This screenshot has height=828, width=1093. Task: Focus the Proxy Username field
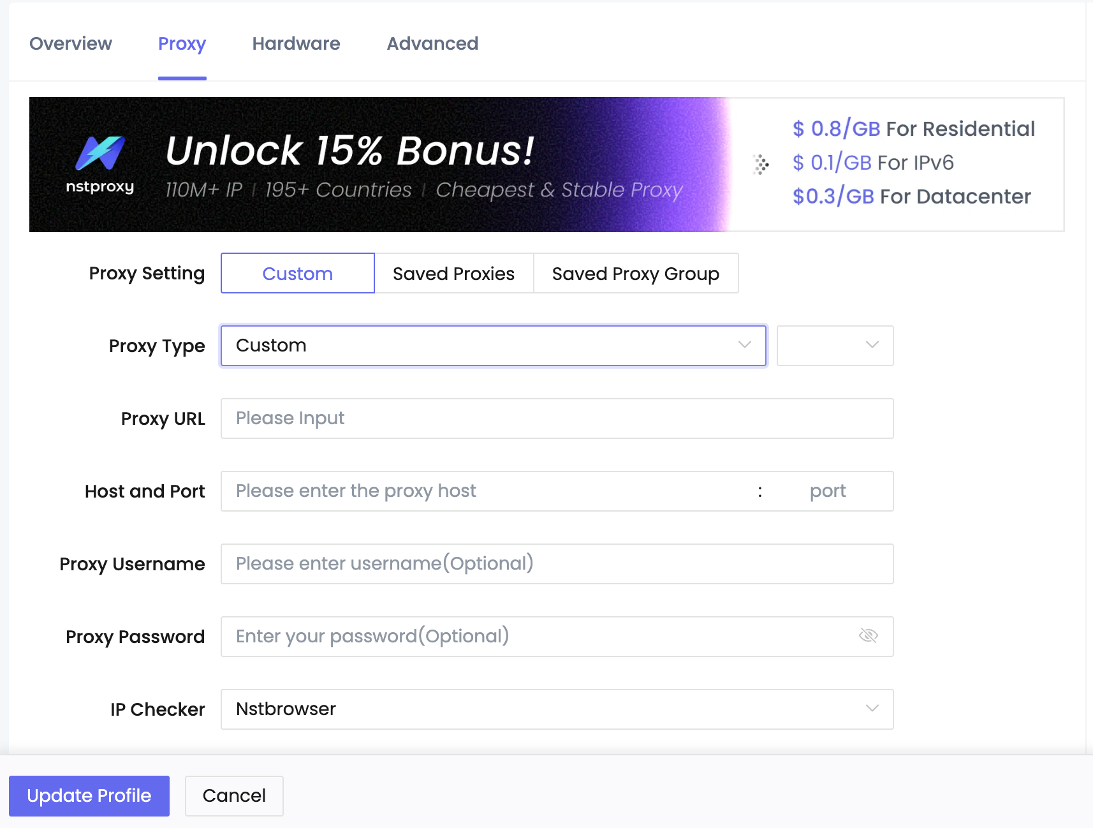[557, 564]
